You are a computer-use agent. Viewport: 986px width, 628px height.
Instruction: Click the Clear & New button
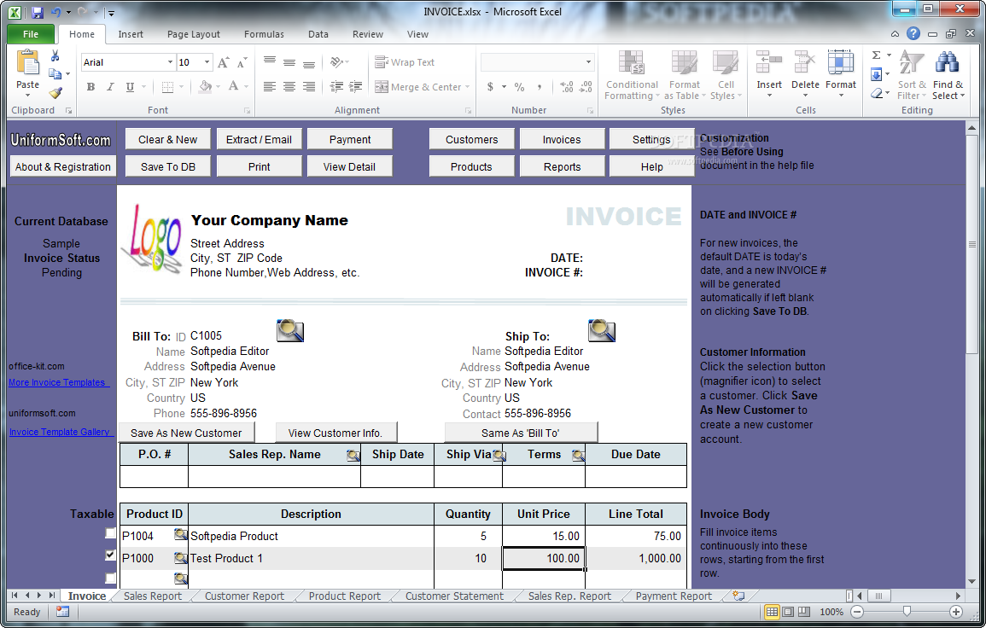coord(168,140)
